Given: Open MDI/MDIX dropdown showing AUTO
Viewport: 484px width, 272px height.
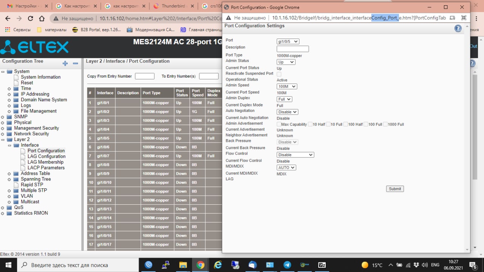Looking at the screenshot, I should (x=286, y=168).
